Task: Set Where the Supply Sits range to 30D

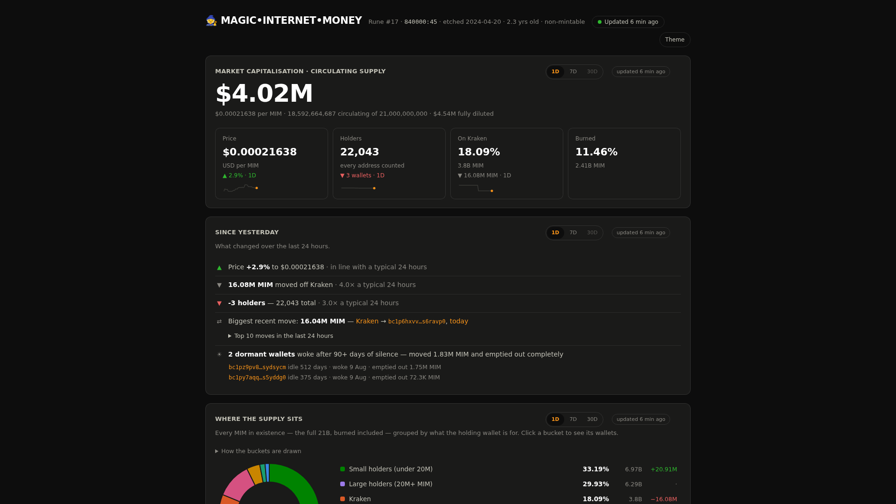Action: [592, 420]
